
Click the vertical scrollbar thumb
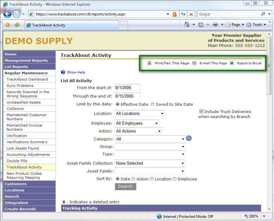point(269,66)
